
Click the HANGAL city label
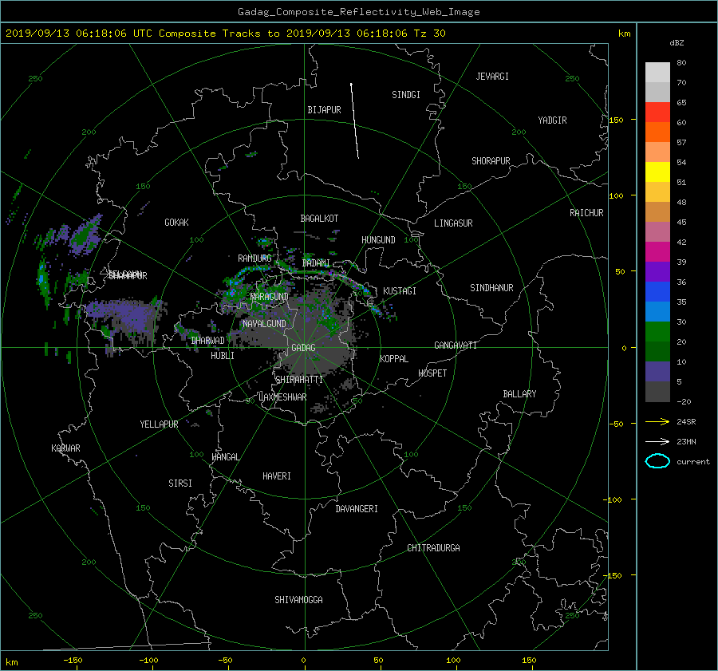tap(225, 457)
